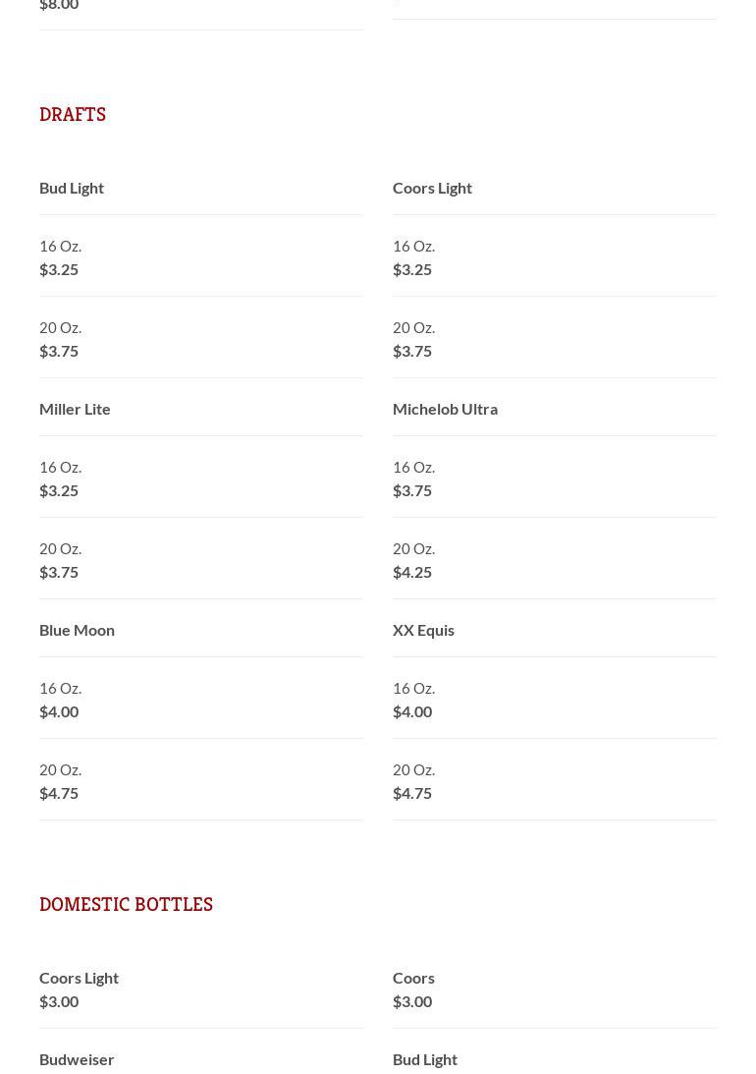This screenshot has width=756, height=1074.
Task: Select Coors Light in the Drafts section
Action: [432, 188]
